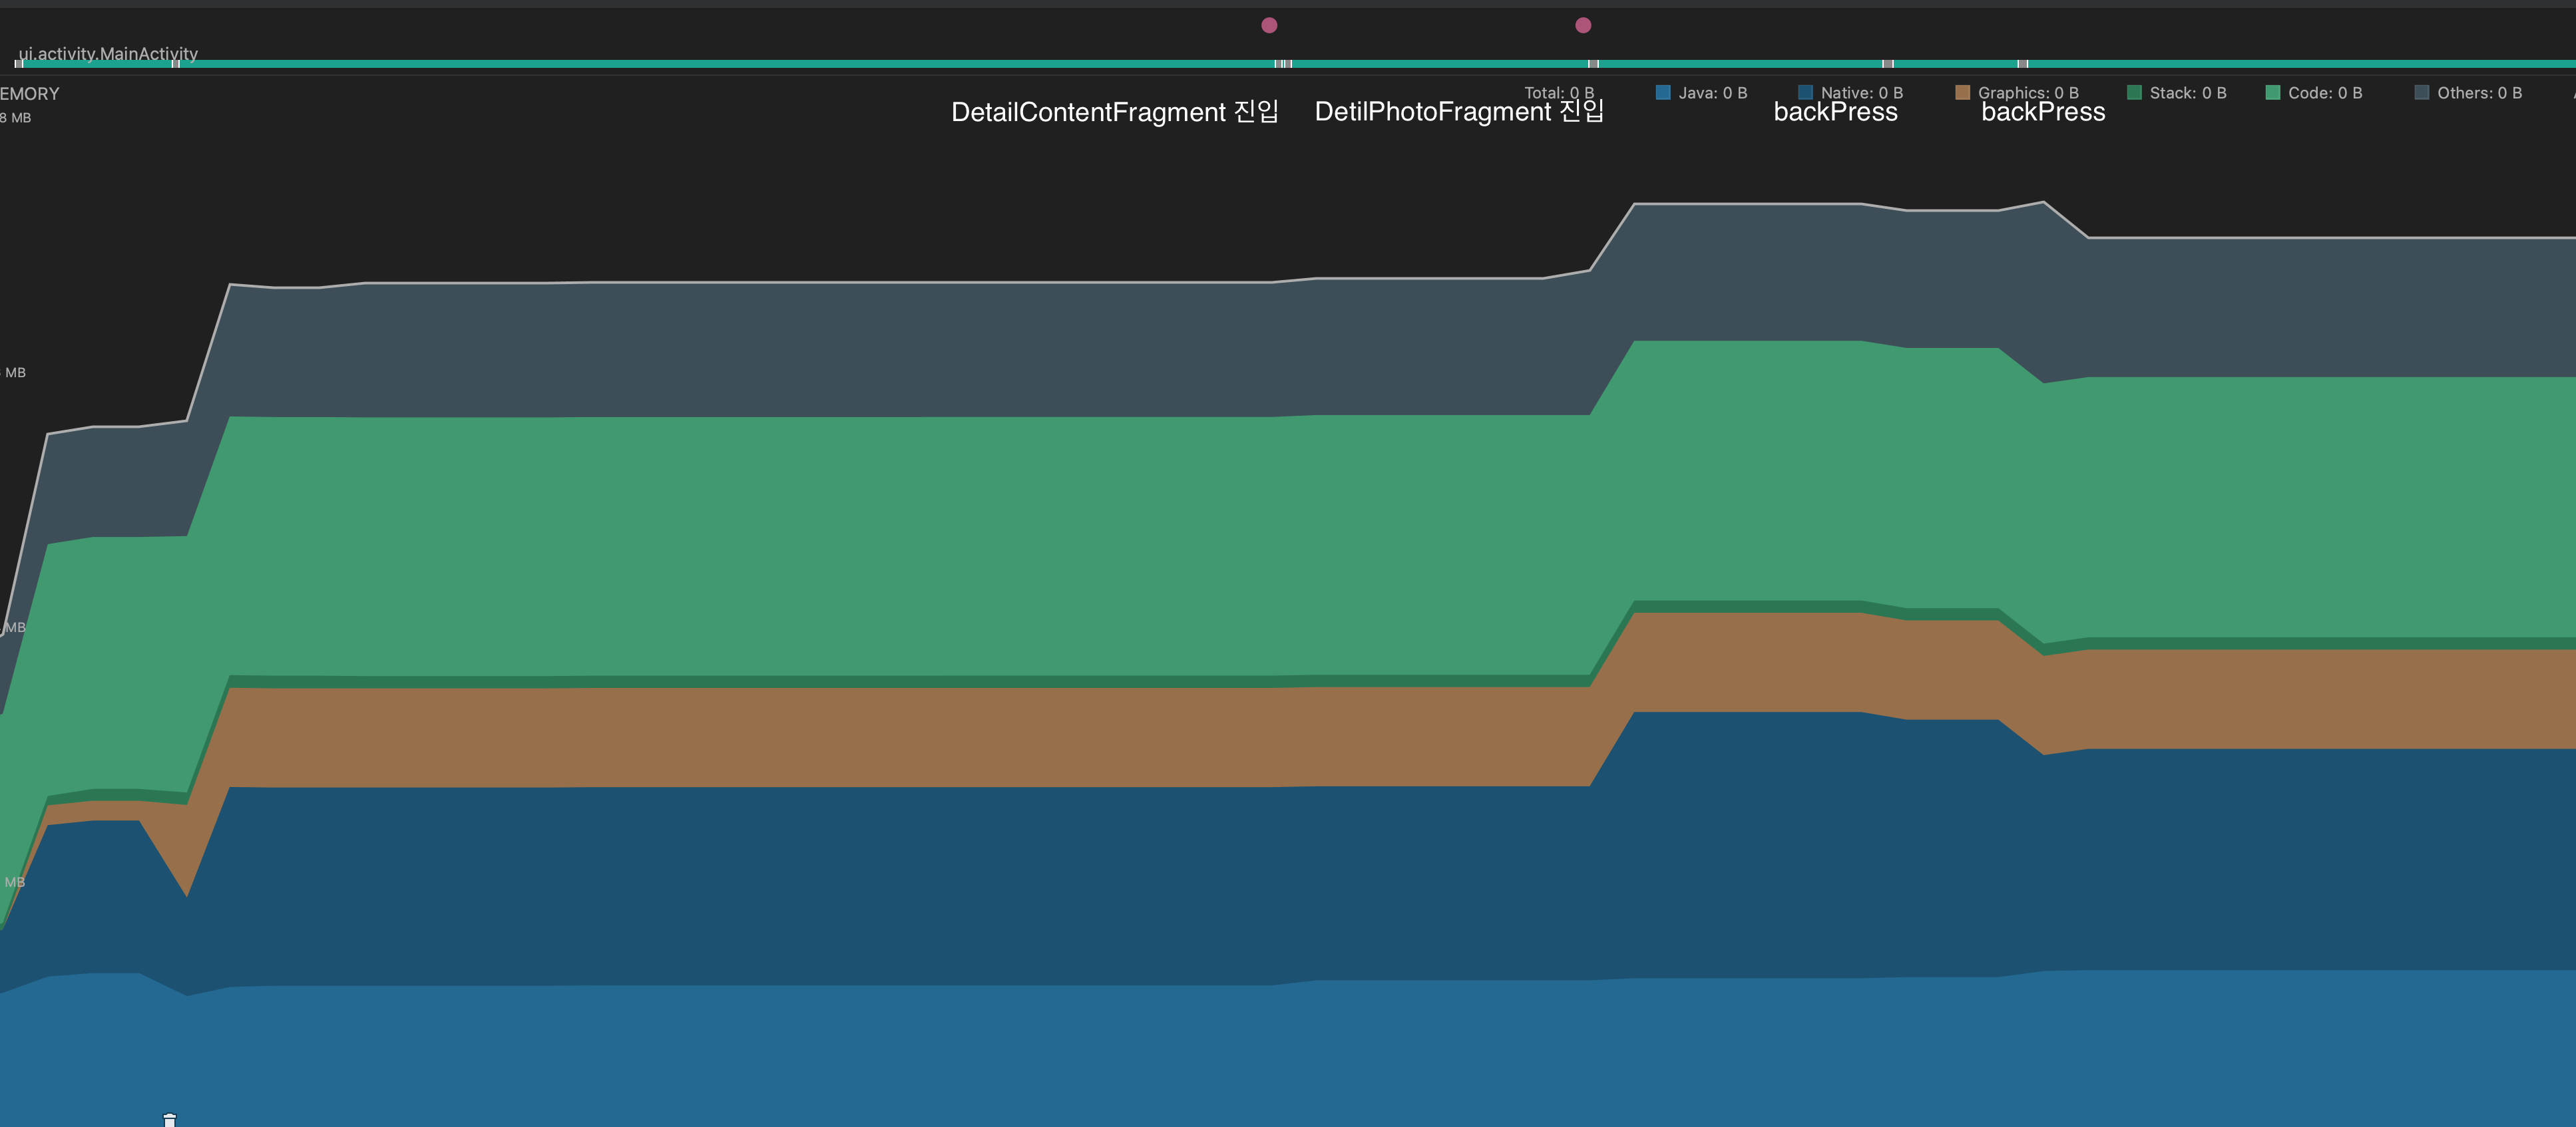Select the ui.activity.MainActivity label
This screenshot has height=1127, width=2576.
tap(108, 53)
